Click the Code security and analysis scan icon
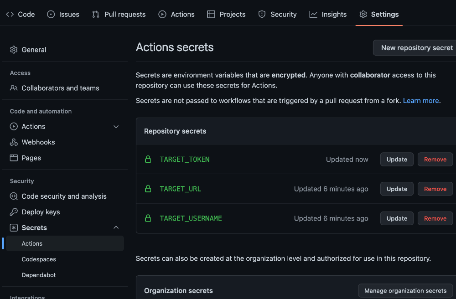This screenshot has width=456, height=299. coord(14,196)
